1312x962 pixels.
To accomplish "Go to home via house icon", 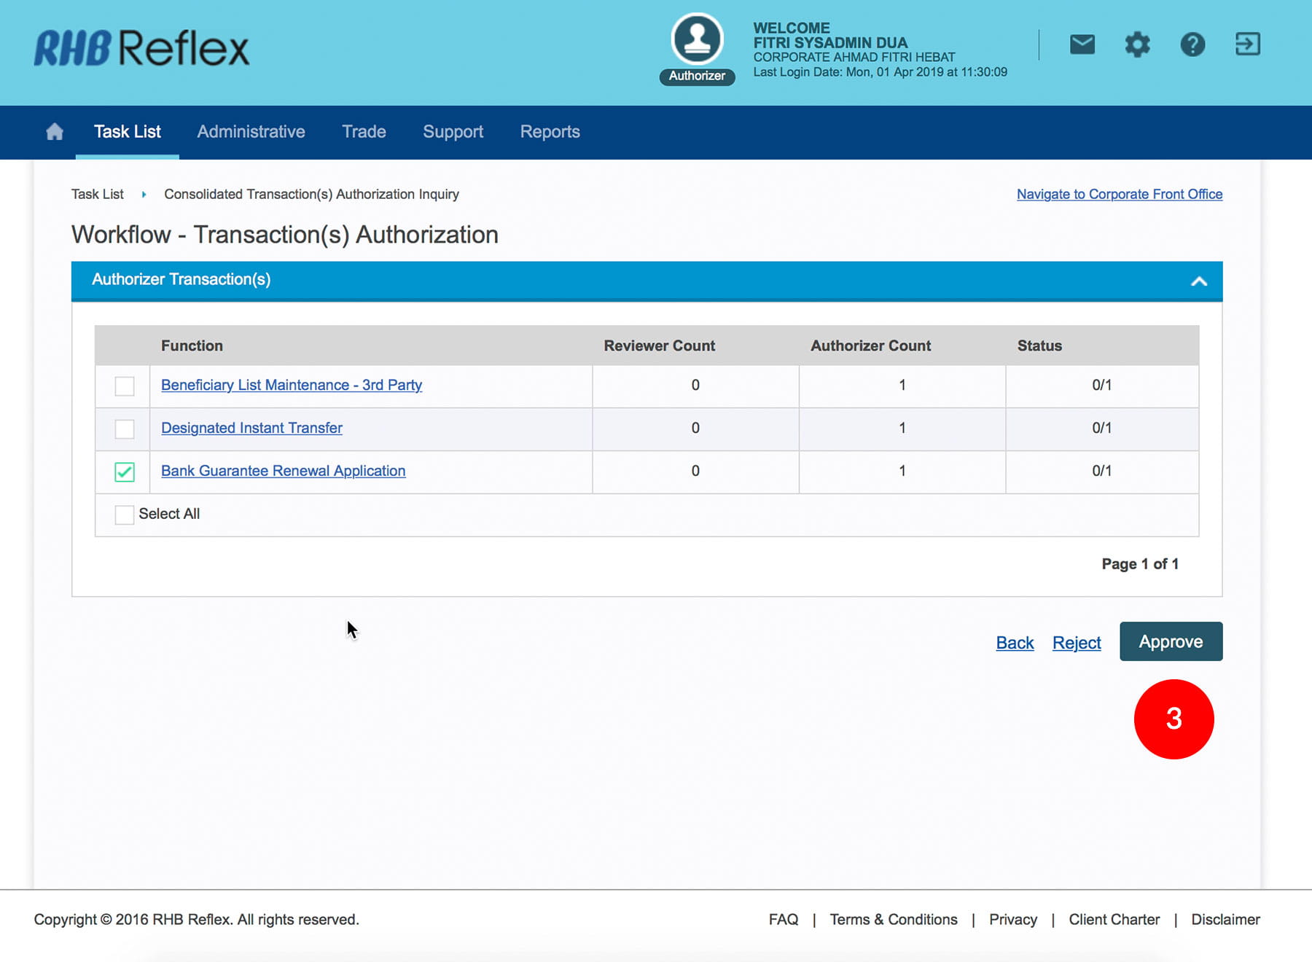I will click(55, 132).
